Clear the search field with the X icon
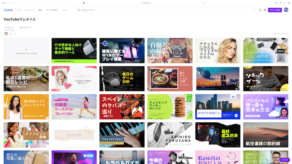 pyautogui.click(x=254, y=10)
